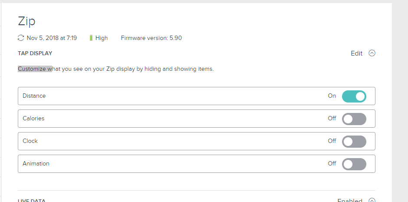Open Edit for Tap Display

click(356, 53)
